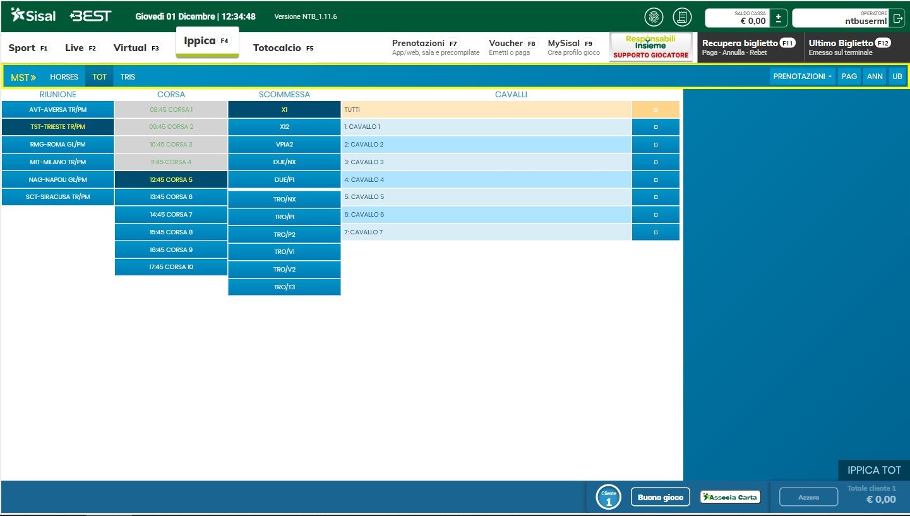The width and height of the screenshot is (910, 516).
Task: Choose the TRO/P1 bet type
Action: click(x=284, y=217)
